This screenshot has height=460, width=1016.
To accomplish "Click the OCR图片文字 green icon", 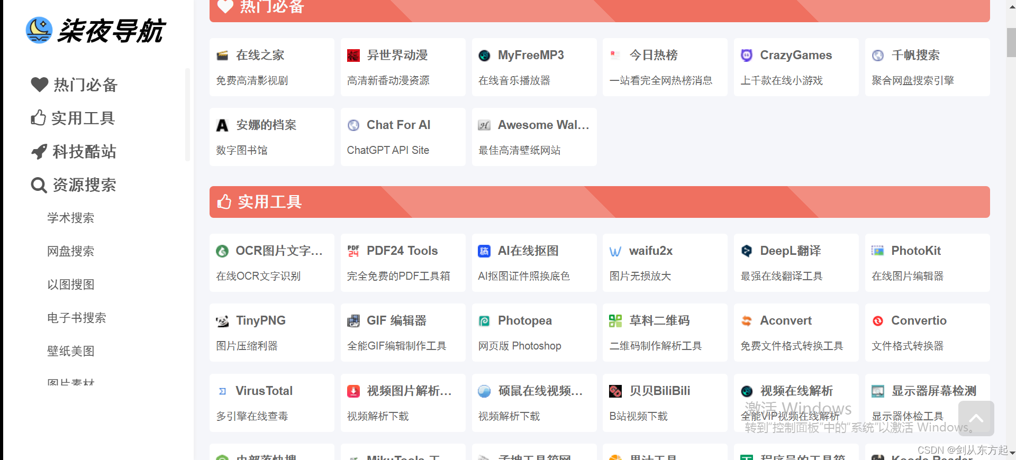I will tap(222, 251).
